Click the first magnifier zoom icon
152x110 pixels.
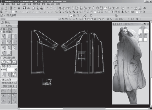coord(56,12)
